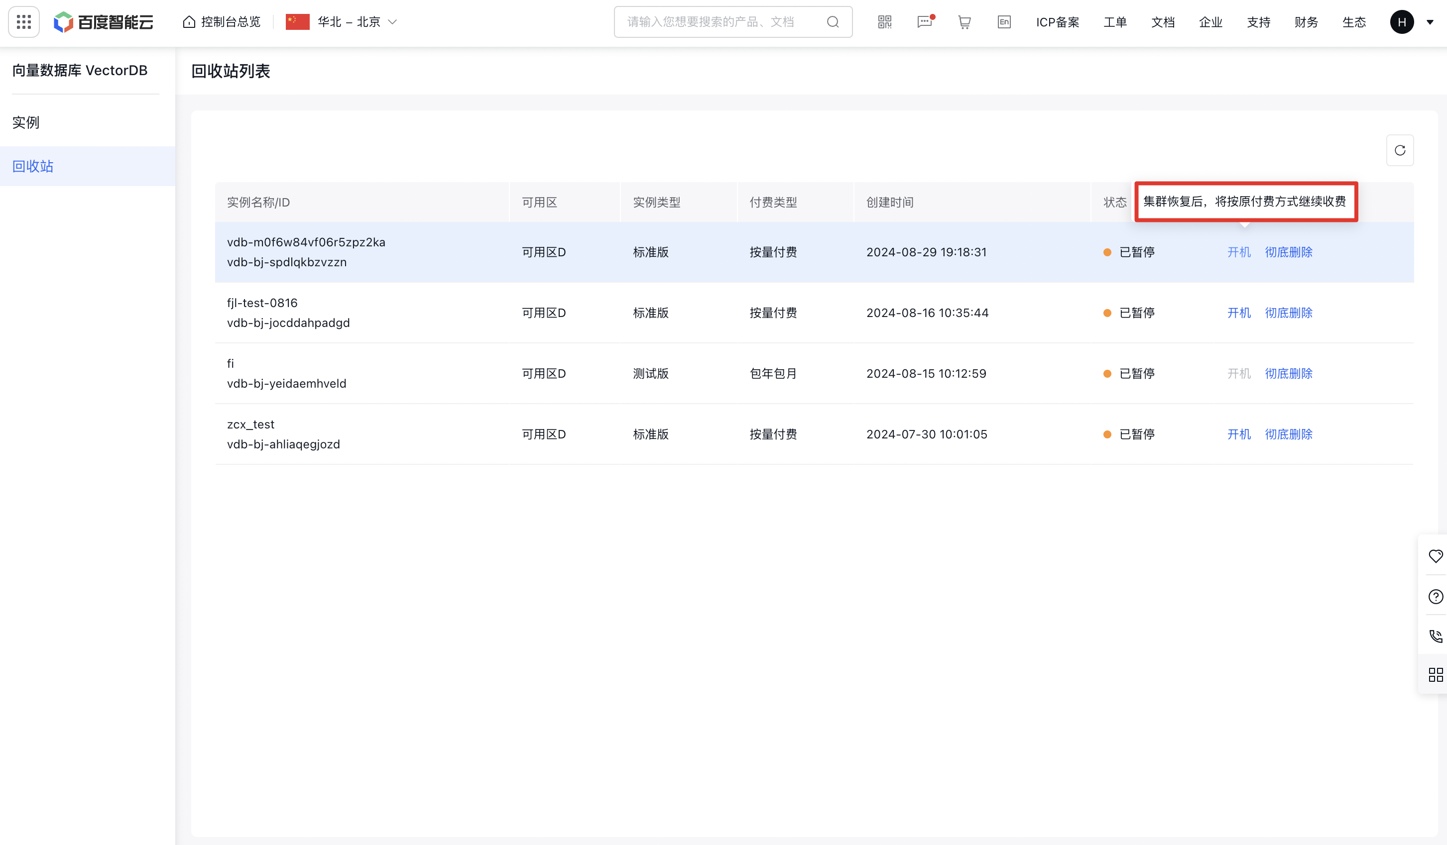Click the Baidu AI Cloud logo
The image size is (1447, 845).
point(104,22)
